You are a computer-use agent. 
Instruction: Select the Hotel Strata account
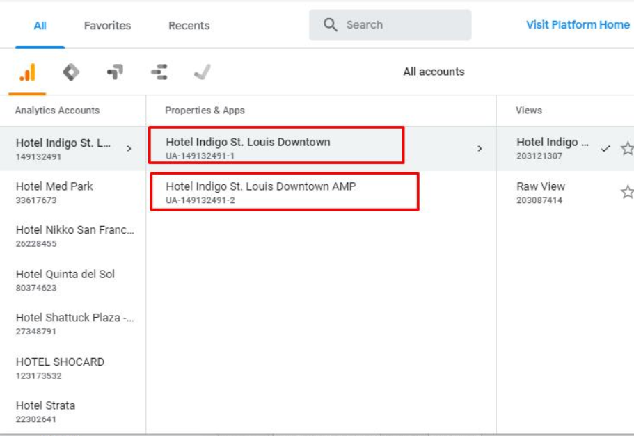[73, 412]
